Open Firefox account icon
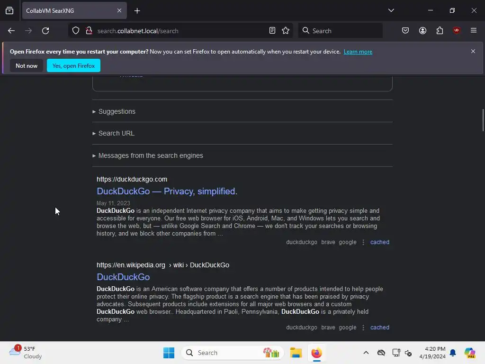This screenshot has height=364, width=485. [422, 31]
